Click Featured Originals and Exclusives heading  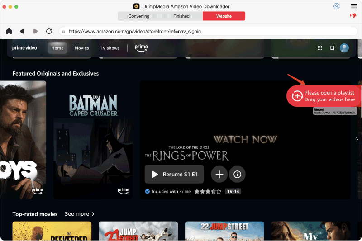click(x=55, y=73)
